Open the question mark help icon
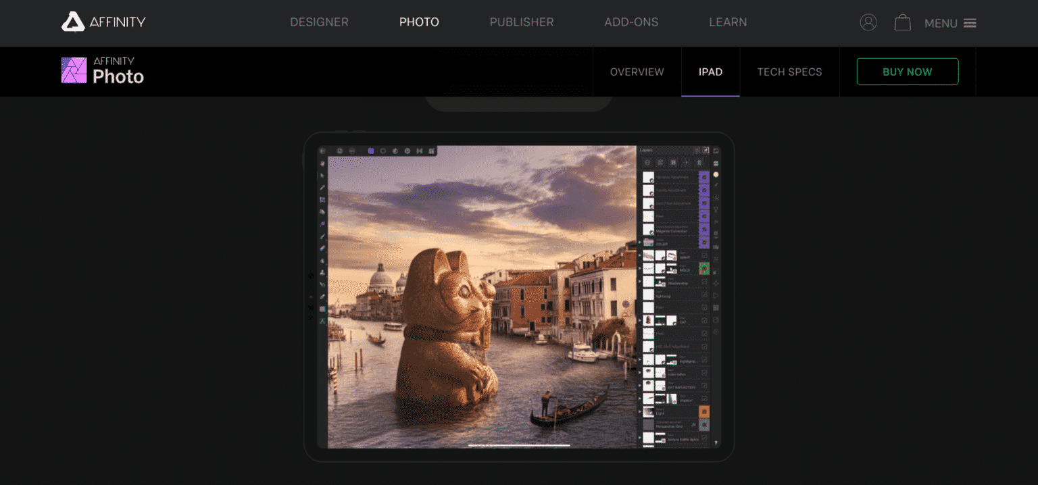This screenshot has width=1038, height=485. tap(716, 442)
